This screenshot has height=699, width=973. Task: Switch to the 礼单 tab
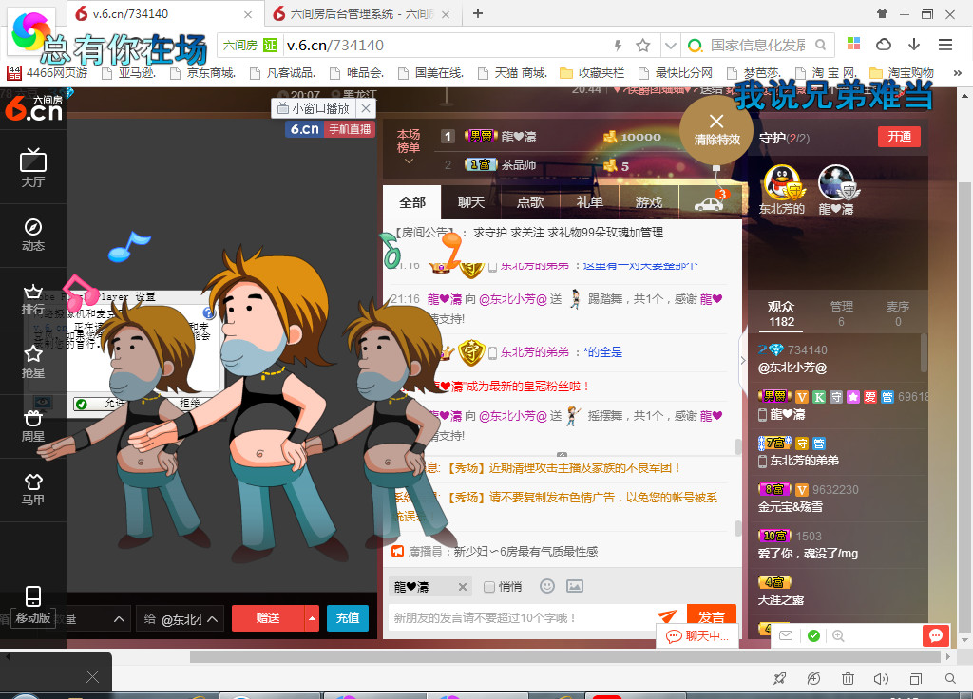pos(589,202)
